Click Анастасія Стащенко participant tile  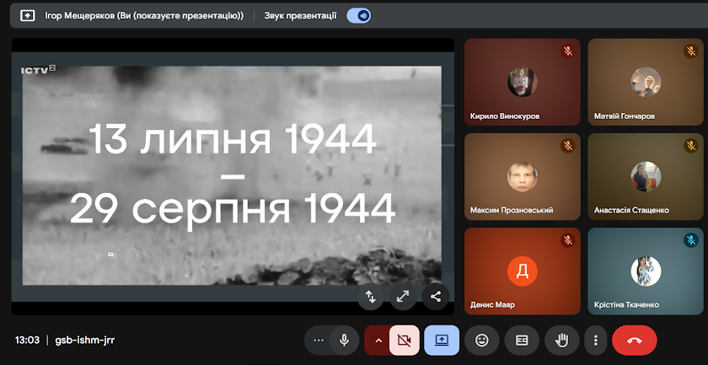pyautogui.click(x=645, y=176)
